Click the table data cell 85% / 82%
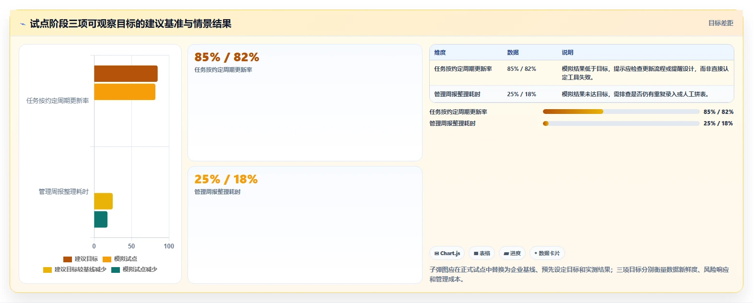 click(x=521, y=69)
